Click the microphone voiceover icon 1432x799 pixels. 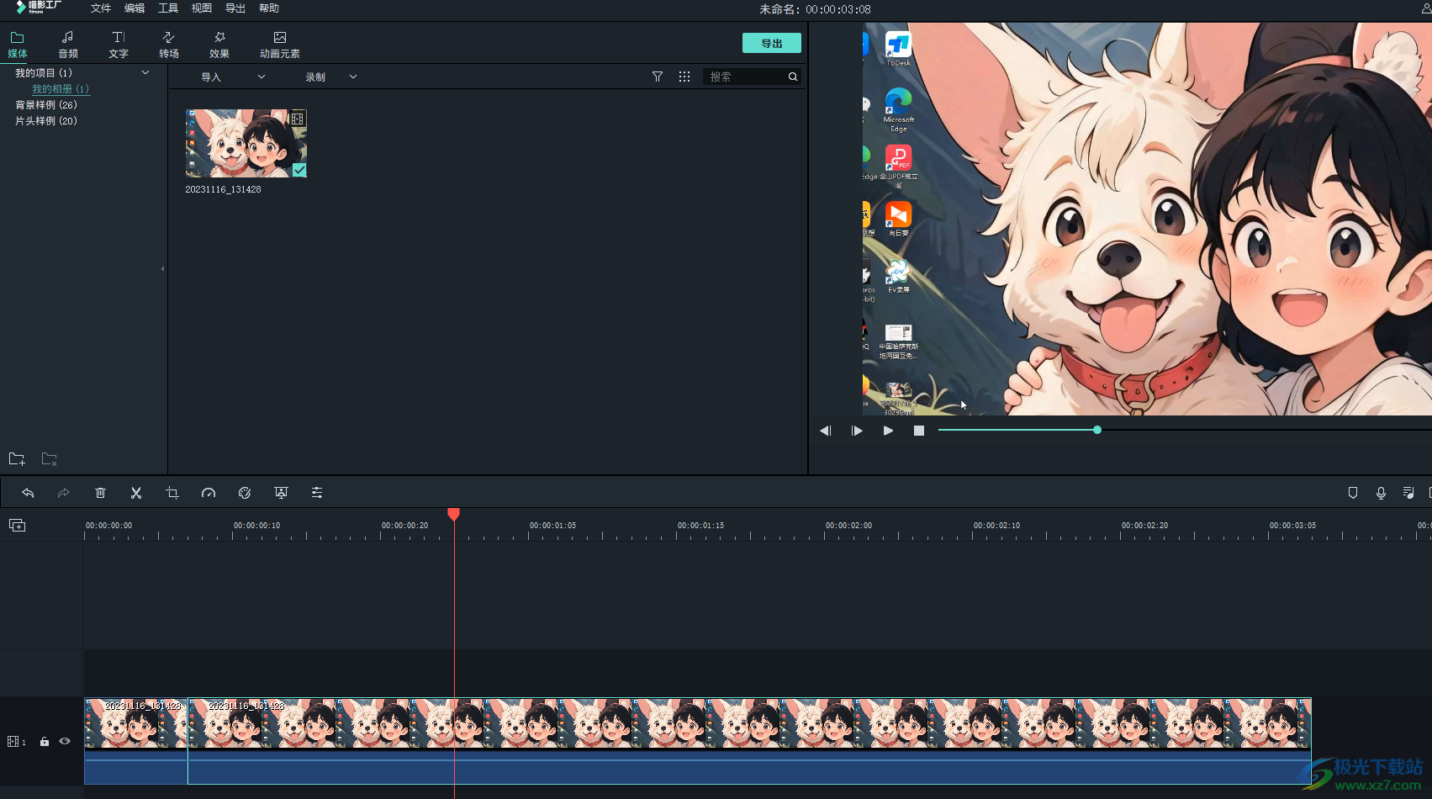[x=1381, y=493]
